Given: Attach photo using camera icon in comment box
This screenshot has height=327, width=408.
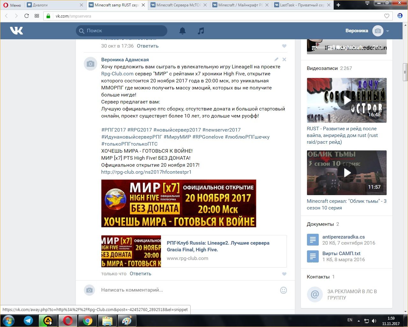Looking at the screenshot, I should pos(90,290).
